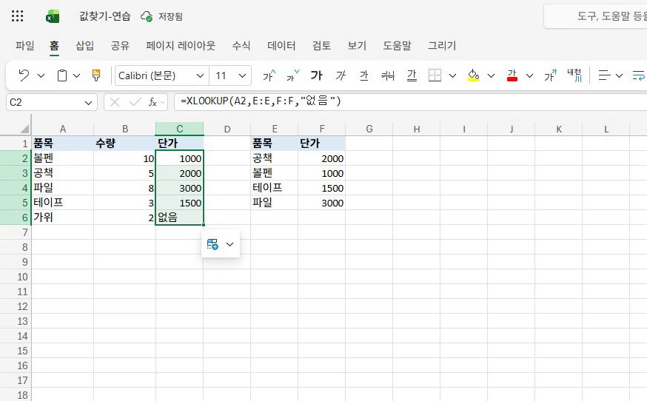Click the wrap text icon
The height and width of the screenshot is (401, 647).
pos(639,75)
